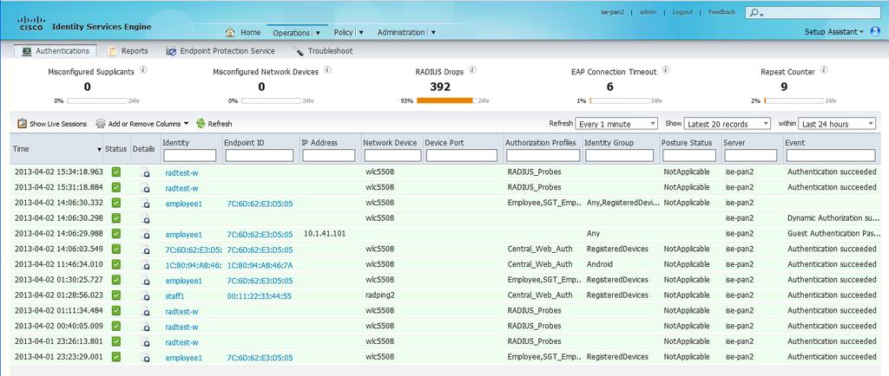
Task: Click the RADIUS Drops 93% progress bar
Action: [447, 100]
